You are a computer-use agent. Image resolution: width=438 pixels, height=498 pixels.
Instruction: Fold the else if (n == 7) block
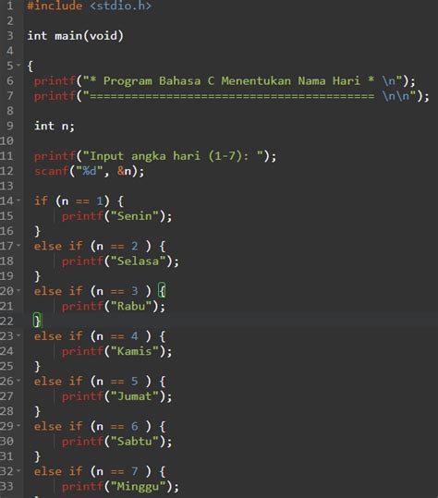[x=18, y=470]
